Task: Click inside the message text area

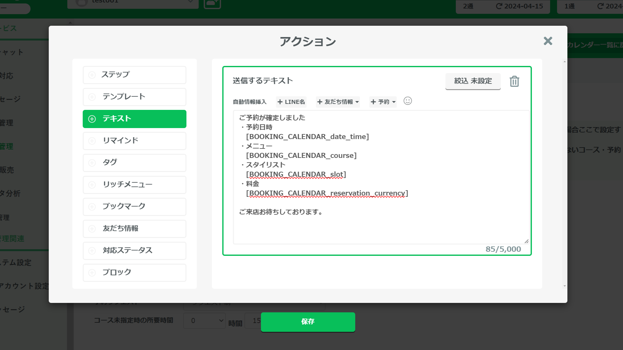Action: pyautogui.click(x=381, y=177)
